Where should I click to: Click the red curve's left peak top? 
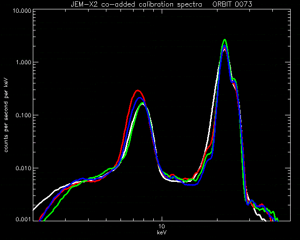coord(137,90)
